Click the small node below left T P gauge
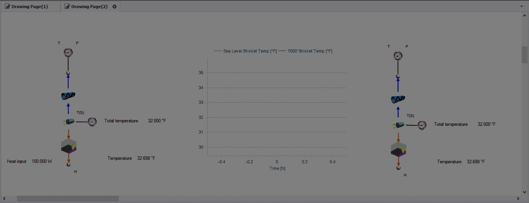Screen dimensions: 529x203 point(68,73)
